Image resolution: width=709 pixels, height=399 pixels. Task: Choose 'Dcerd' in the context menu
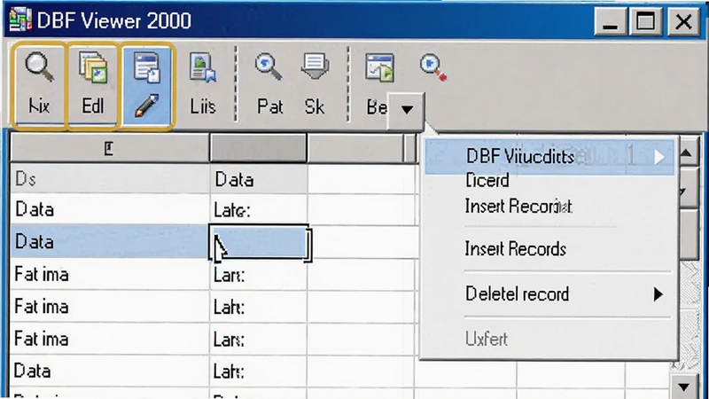pyautogui.click(x=487, y=181)
